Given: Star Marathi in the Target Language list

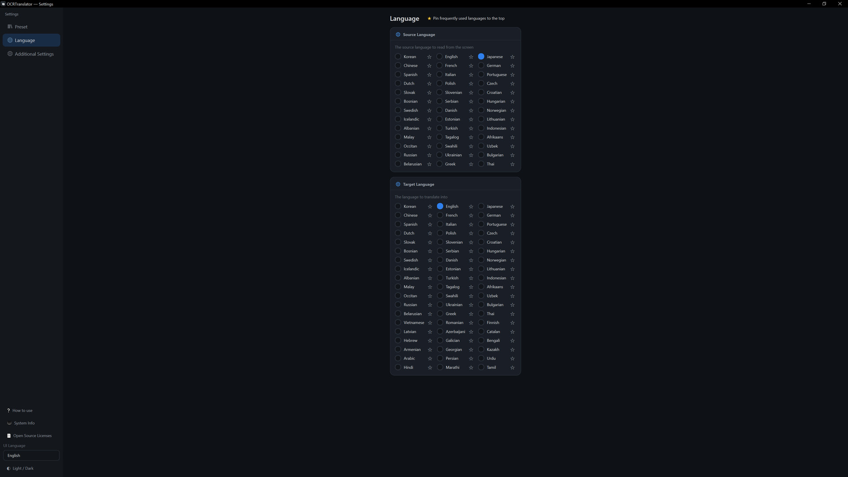Looking at the screenshot, I should pos(471,367).
